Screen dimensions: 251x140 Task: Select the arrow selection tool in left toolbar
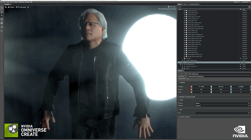[2, 12]
